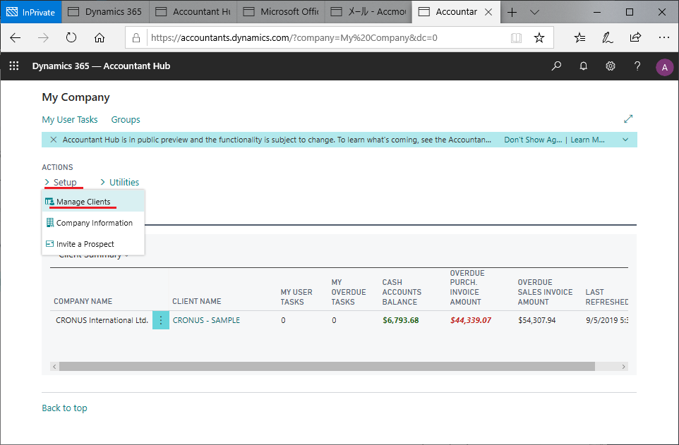View site security lock information

(136, 37)
